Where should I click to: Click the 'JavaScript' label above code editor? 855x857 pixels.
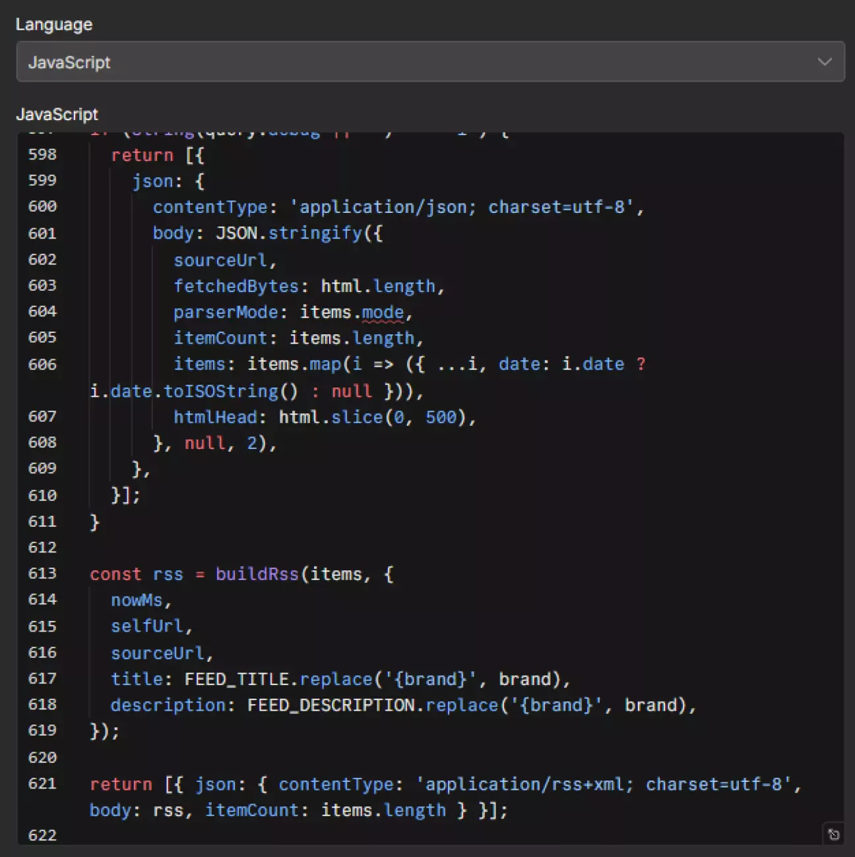pyautogui.click(x=57, y=114)
